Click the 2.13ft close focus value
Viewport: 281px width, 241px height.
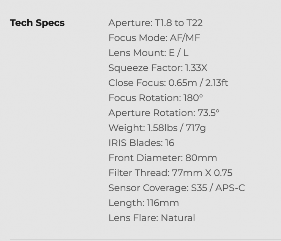coord(213,83)
